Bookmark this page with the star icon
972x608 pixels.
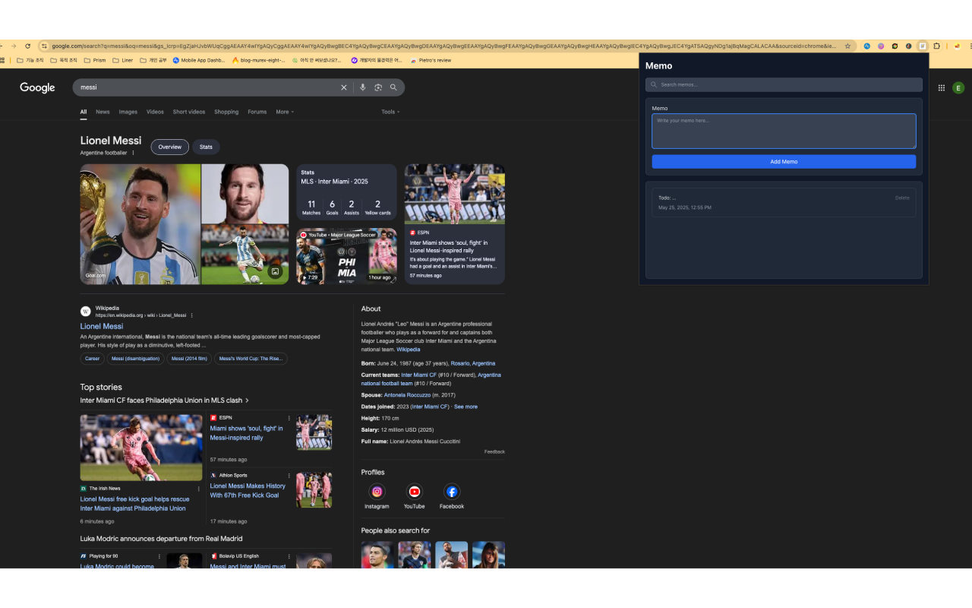pyautogui.click(x=848, y=46)
